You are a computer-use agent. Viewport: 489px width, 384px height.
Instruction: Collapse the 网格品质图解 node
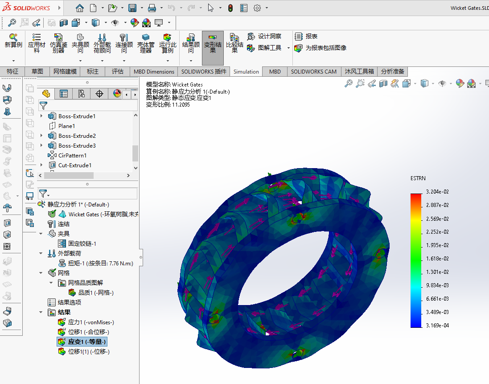pos(51,283)
